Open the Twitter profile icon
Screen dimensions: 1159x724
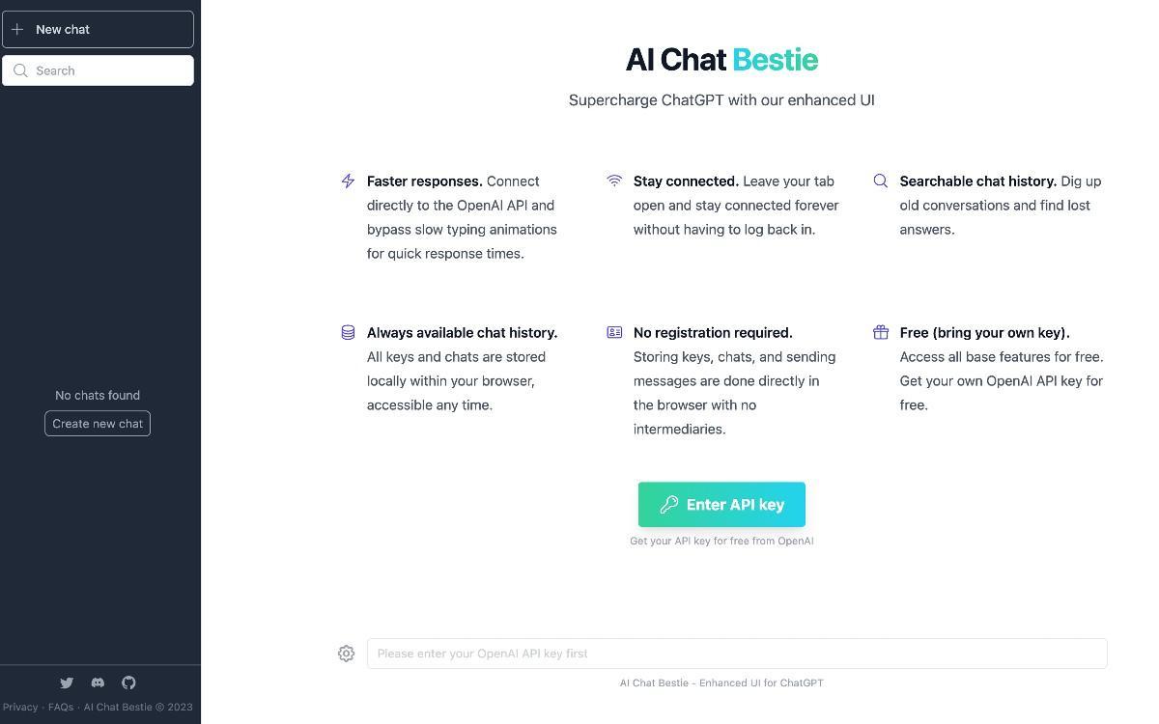click(67, 682)
